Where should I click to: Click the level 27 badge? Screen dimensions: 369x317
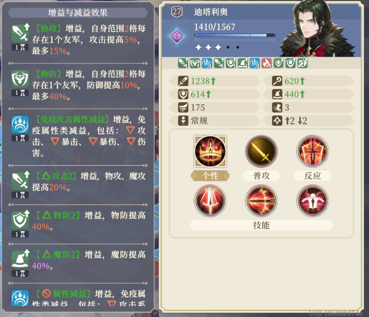pyautogui.click(x=177, y=11)
